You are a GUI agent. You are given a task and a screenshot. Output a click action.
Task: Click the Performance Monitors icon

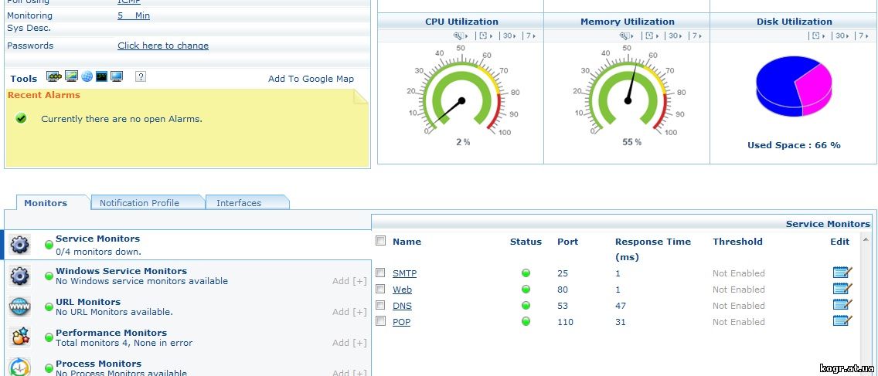pos(20,337)
